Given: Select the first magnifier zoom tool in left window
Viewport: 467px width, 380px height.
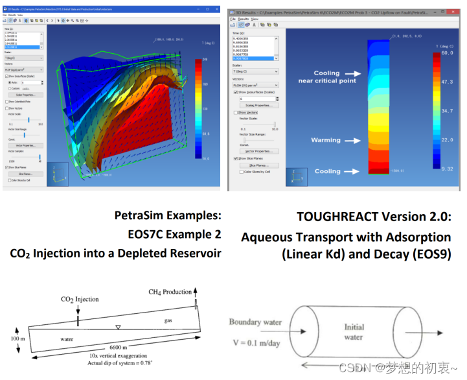Looking at the screenshot, I should 73,21.
